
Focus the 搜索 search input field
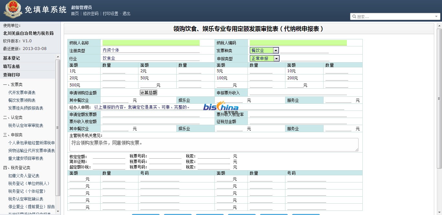[395, 17]
